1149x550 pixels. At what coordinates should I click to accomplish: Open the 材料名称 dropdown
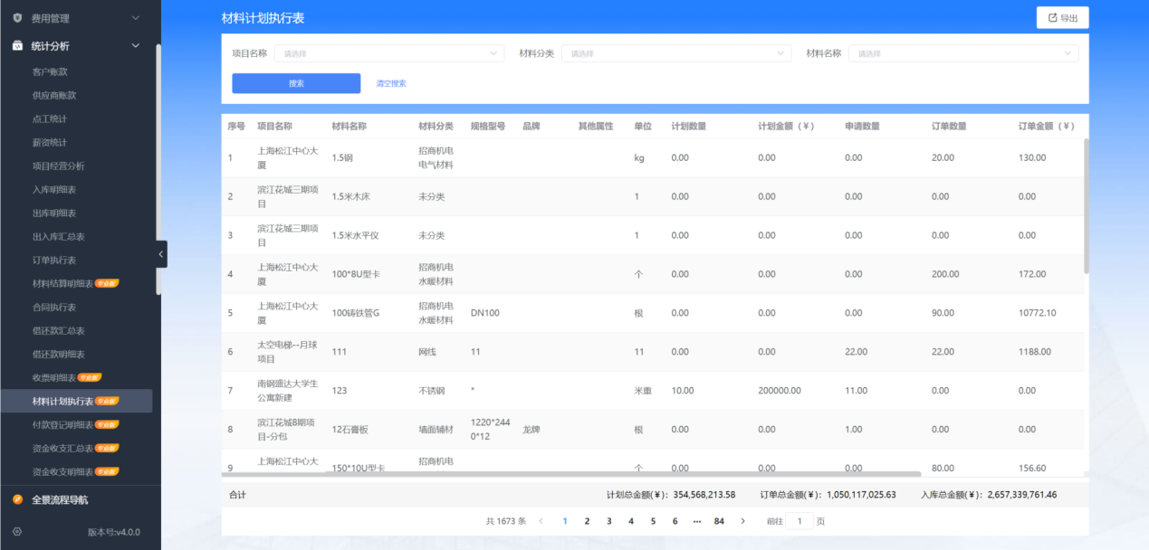coord(962,53)
